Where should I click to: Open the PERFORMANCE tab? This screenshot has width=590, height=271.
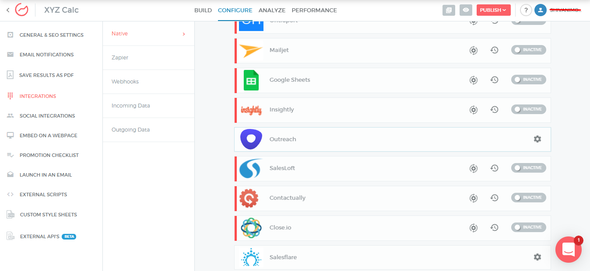click(314, 10)
